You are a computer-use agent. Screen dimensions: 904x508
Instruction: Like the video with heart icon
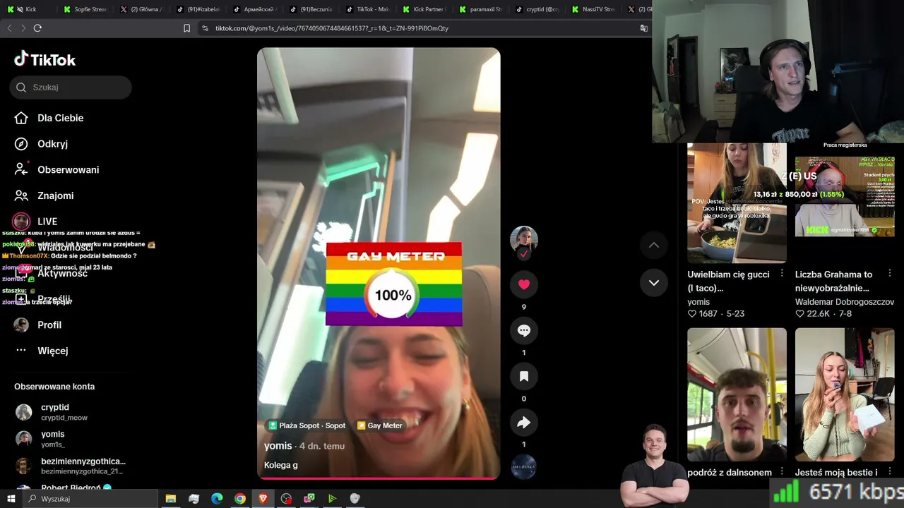click(523, 284)
